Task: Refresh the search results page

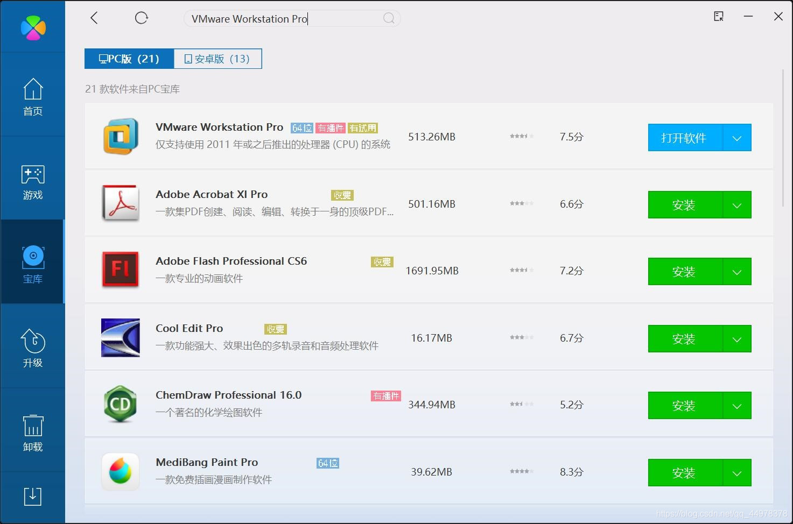Action: pos(141,18)
